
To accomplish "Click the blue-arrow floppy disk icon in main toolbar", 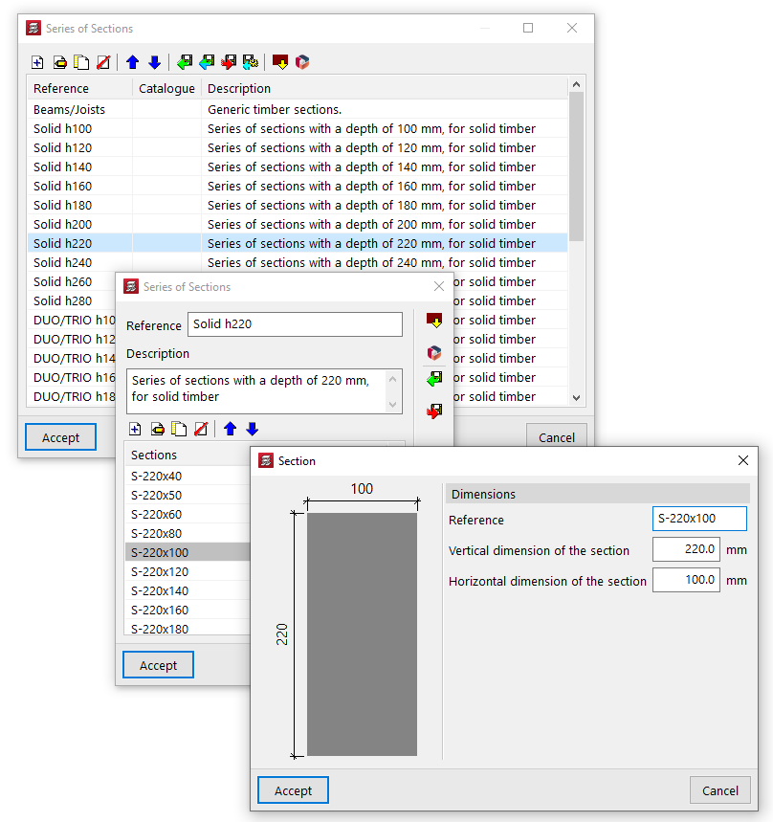I will 207,62.
